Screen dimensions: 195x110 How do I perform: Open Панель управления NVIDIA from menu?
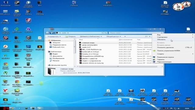[x=173, y=51]
